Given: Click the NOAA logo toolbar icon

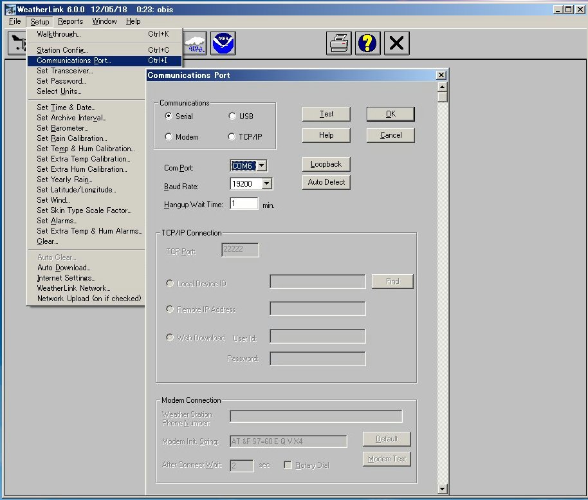Looking at the screenshot, I should [x=223, y=43].
